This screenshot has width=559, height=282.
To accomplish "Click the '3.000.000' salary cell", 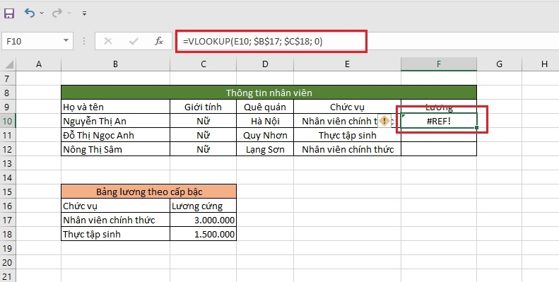I will (x=204, y=220).
